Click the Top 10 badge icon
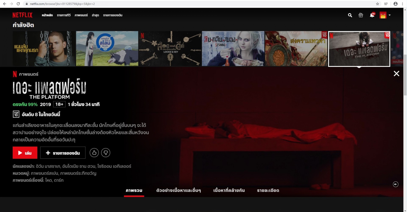407x212 pixels. [x=16, y=114]
